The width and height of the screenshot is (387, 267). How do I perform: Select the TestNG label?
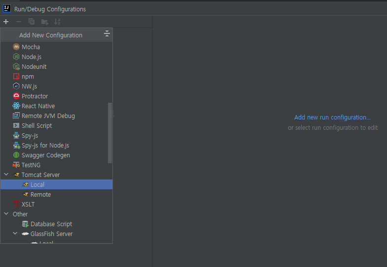point(31,165)
